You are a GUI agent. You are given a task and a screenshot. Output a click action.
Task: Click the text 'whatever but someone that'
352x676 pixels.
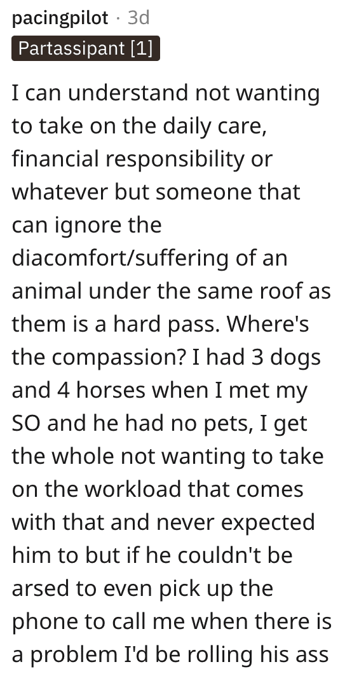pos(156,192)
